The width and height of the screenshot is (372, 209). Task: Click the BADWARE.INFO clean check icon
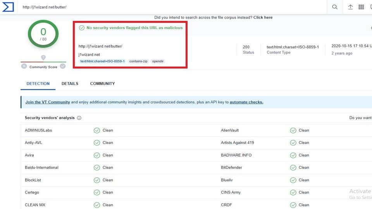coord(293,155)
